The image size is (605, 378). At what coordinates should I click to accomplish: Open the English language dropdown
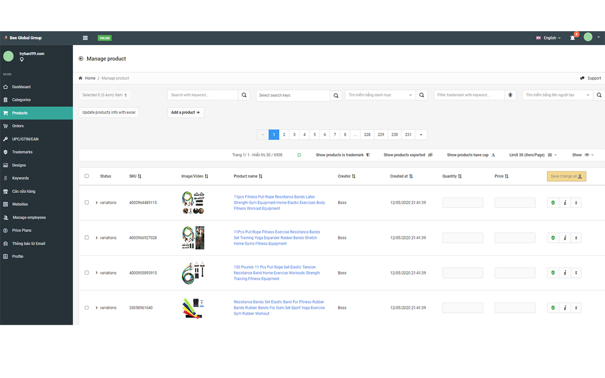(548, 38)
